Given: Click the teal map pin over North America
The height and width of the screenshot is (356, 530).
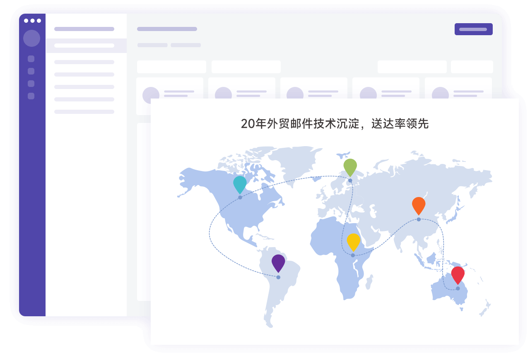Looking at the screenshot, I should (240, 185).
